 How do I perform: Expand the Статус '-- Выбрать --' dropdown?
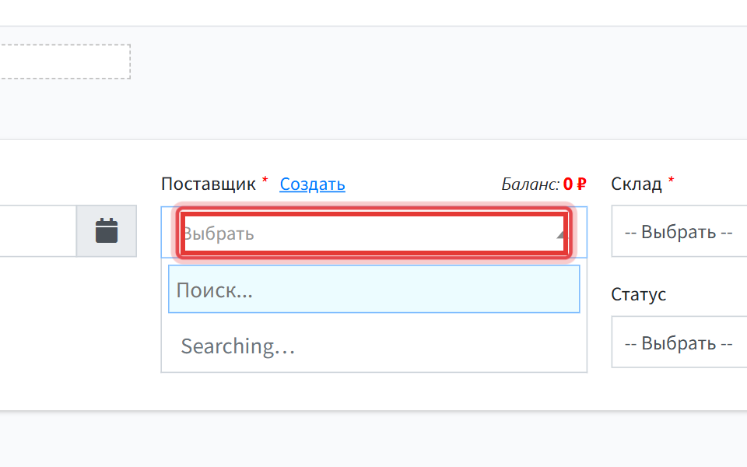coord(679,342)
